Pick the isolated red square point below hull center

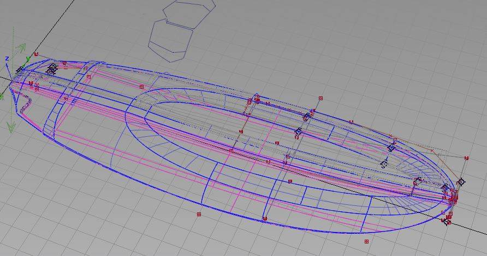click(x=199, y=215)
